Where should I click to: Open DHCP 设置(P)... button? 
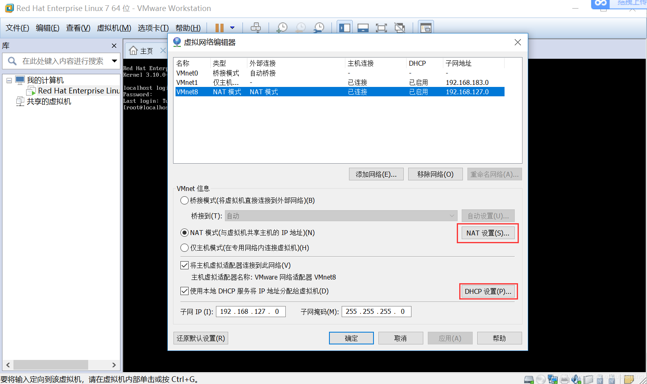(488, 291)
